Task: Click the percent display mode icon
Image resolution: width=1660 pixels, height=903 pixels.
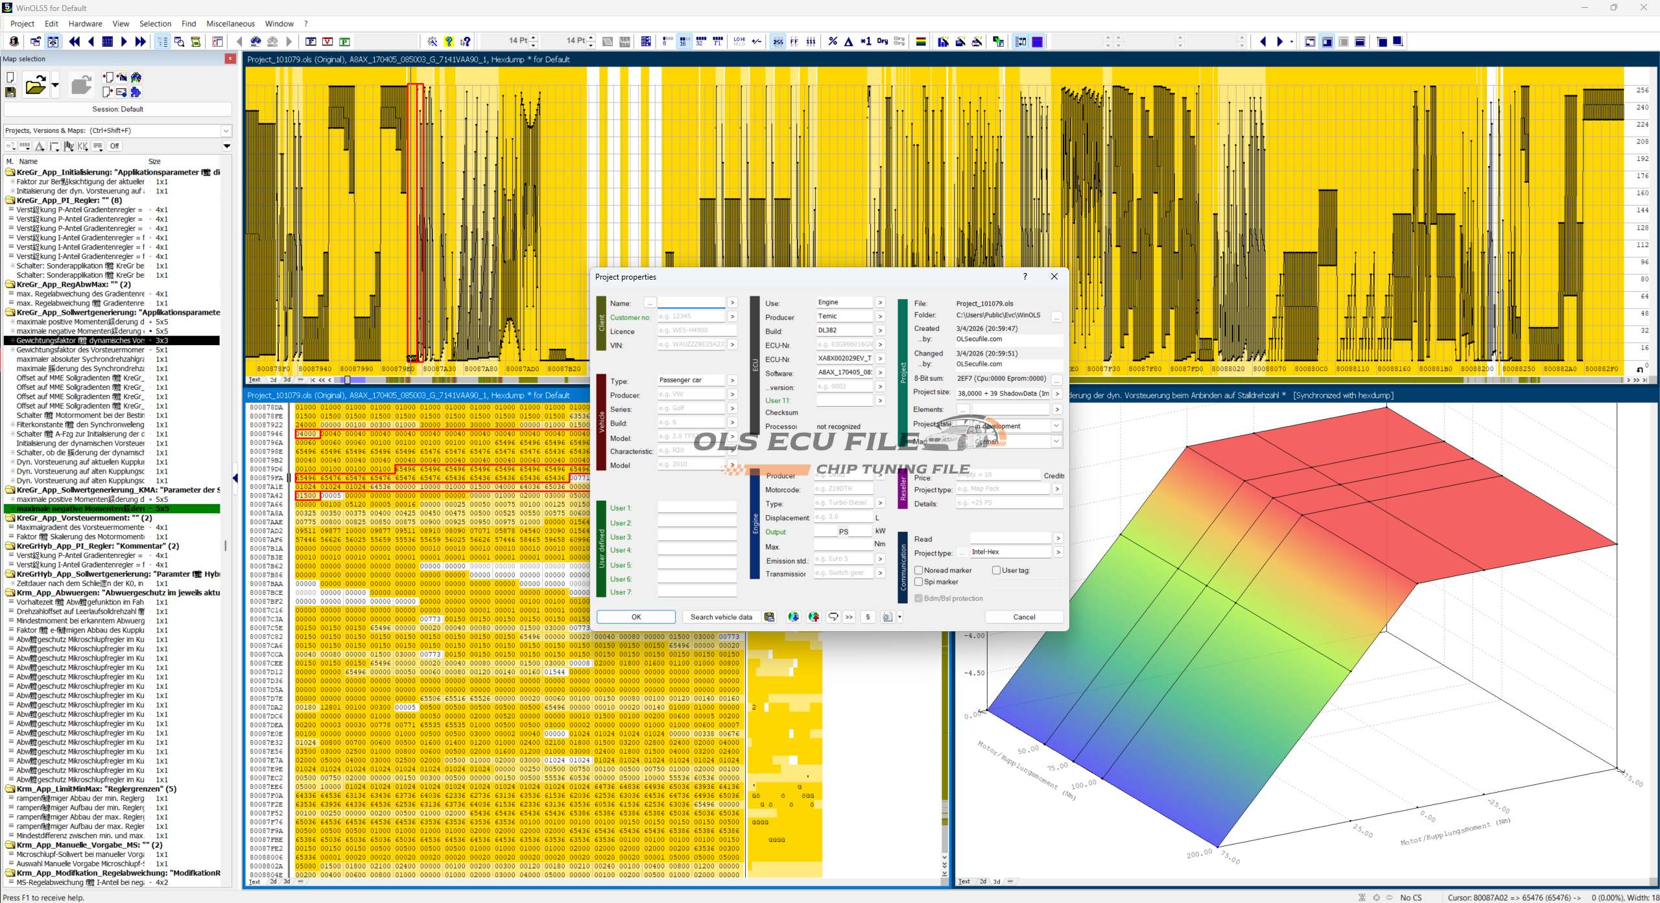Action: click(833, 42)
